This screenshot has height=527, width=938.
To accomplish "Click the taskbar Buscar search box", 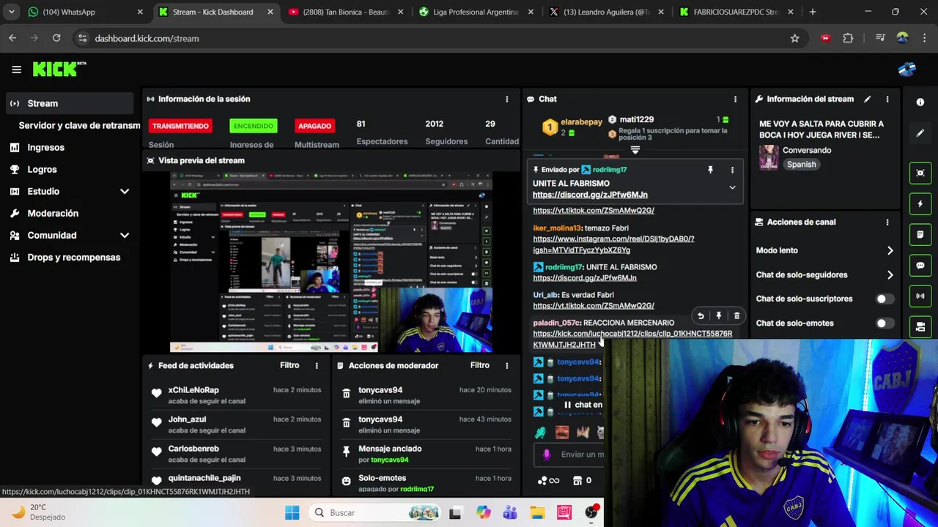I will 375,512.
